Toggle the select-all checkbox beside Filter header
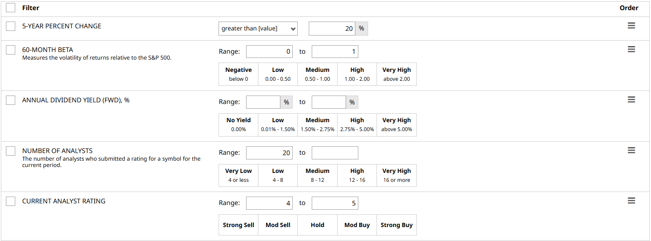Screen dimensions: 651x241 coord(11,8)
